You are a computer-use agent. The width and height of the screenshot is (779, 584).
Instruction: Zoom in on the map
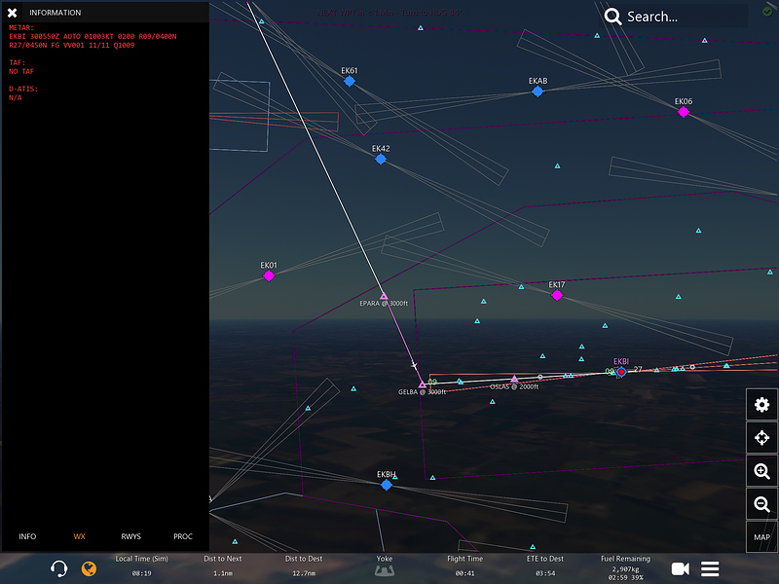(x=761, y=471)
